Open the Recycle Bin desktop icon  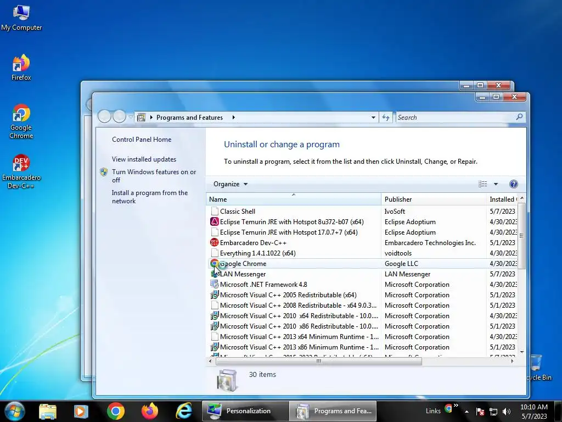539,368
